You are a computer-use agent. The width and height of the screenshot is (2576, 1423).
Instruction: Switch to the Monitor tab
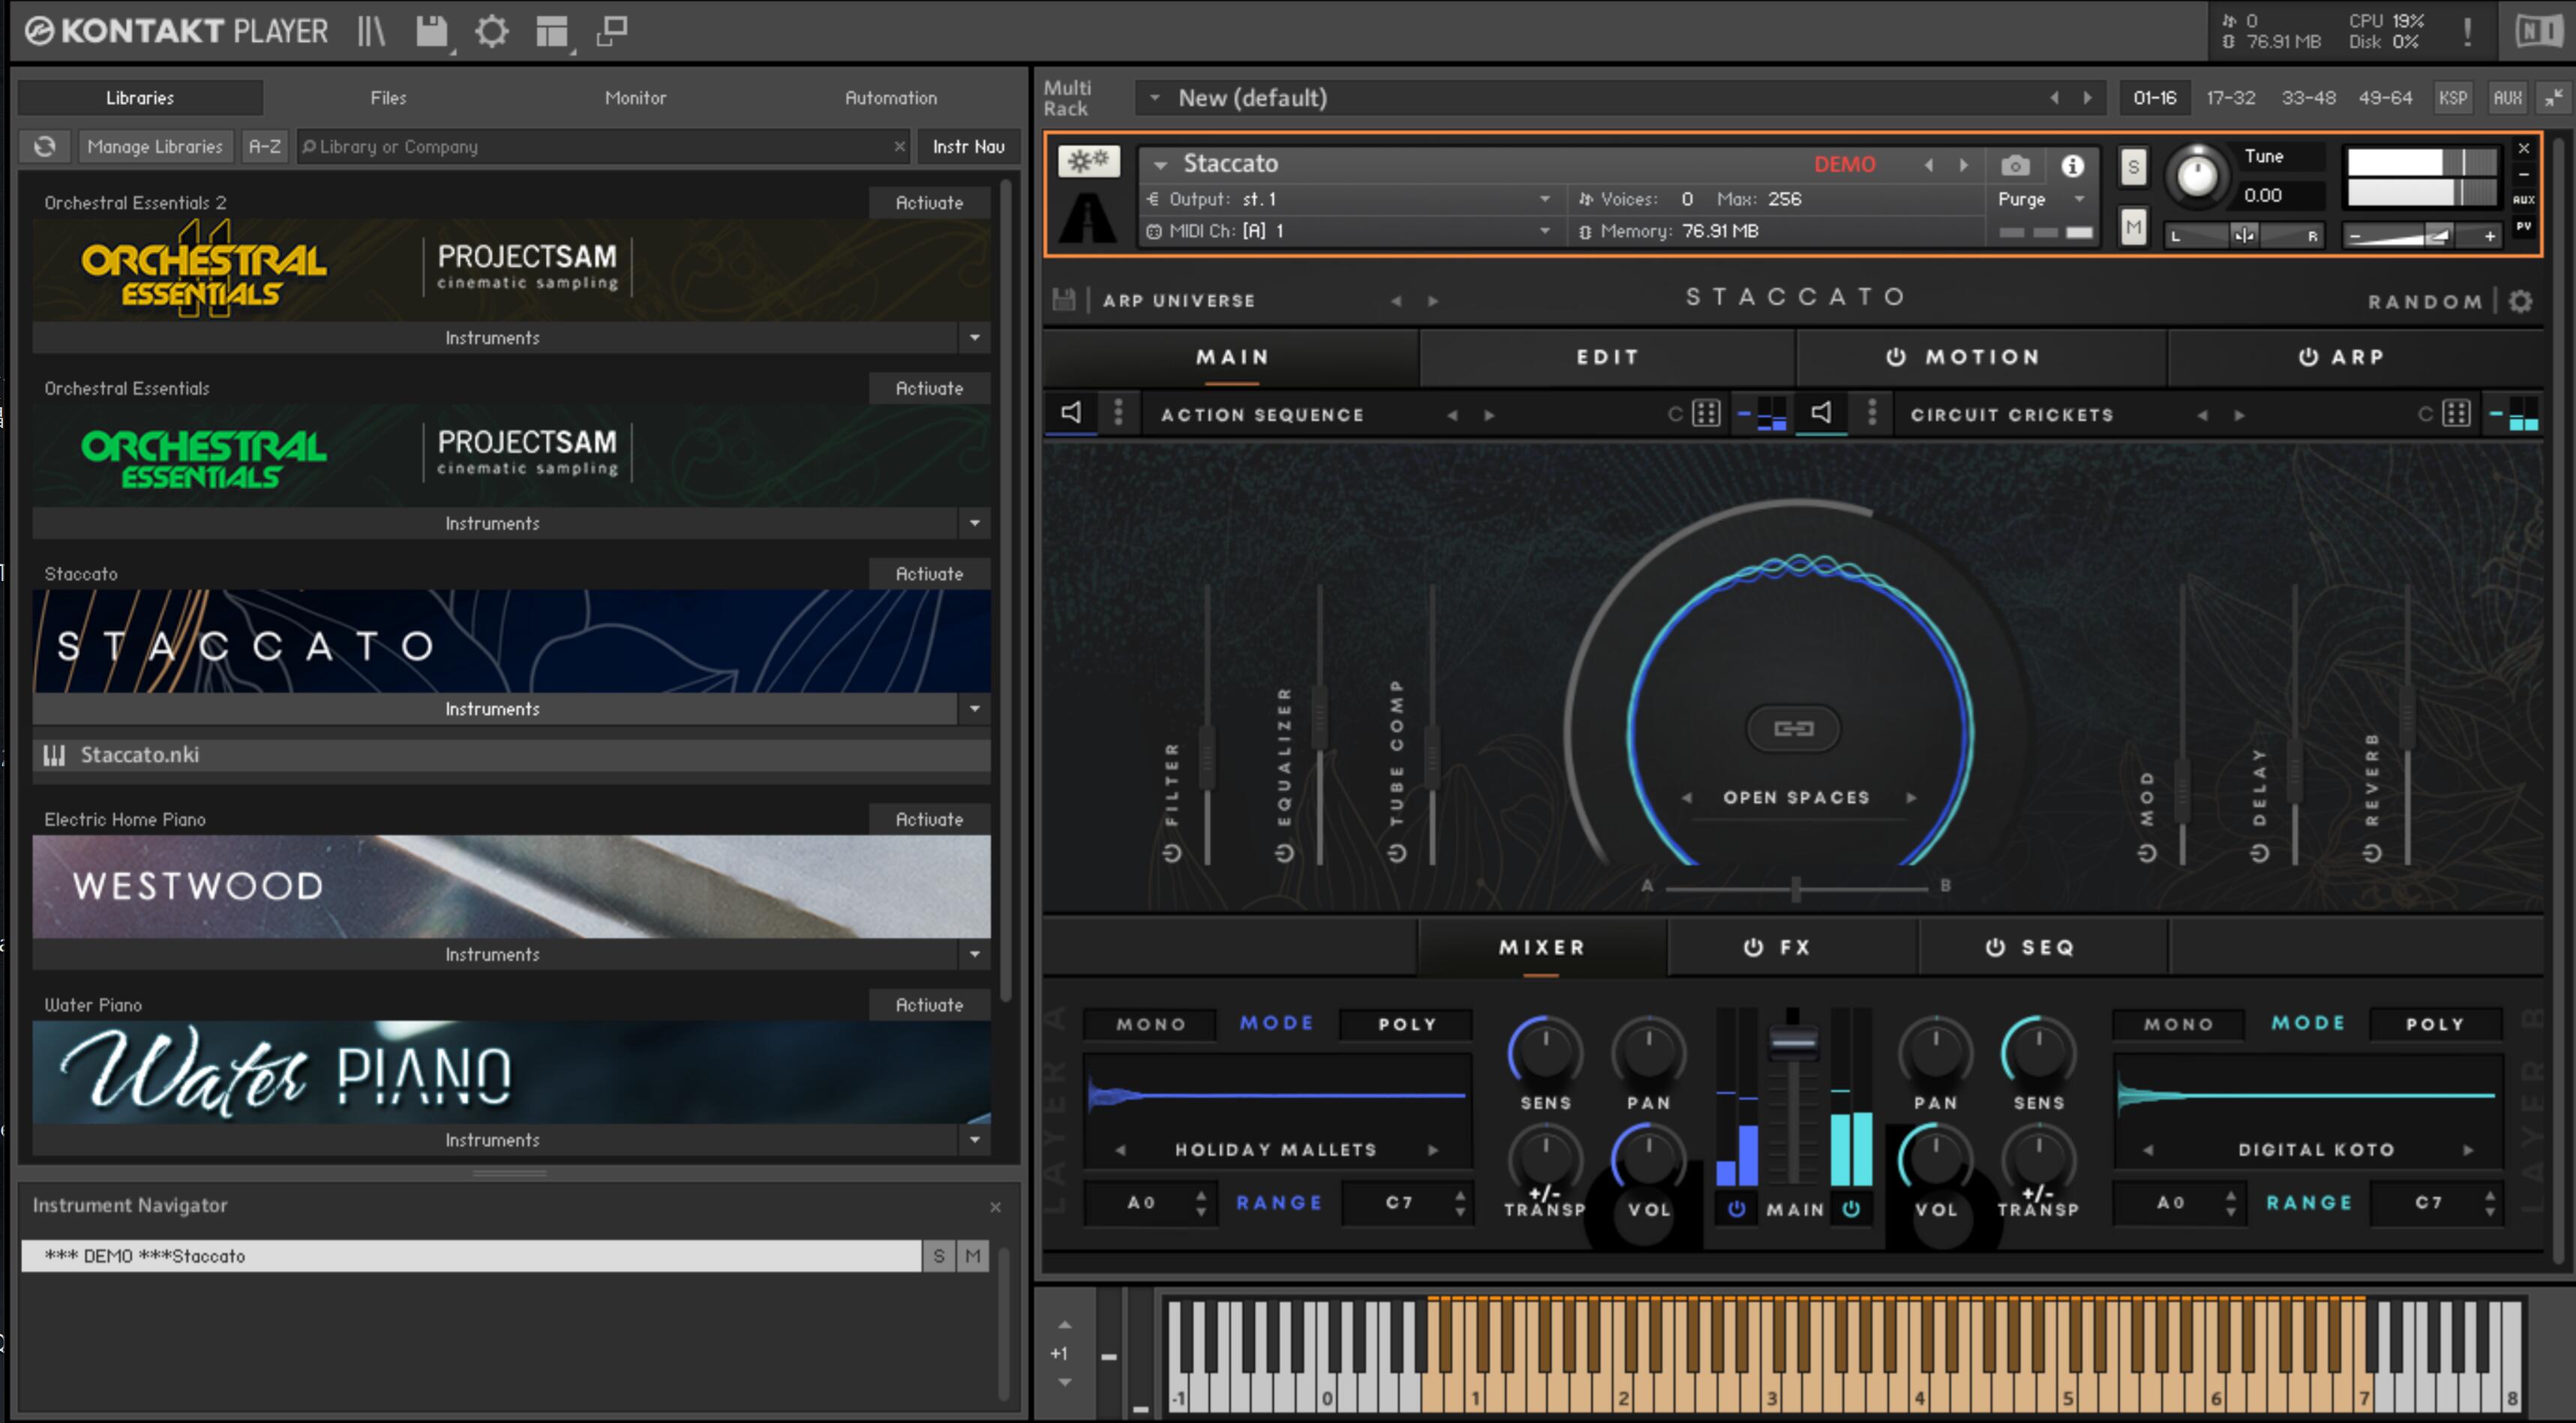click(635, 98)
